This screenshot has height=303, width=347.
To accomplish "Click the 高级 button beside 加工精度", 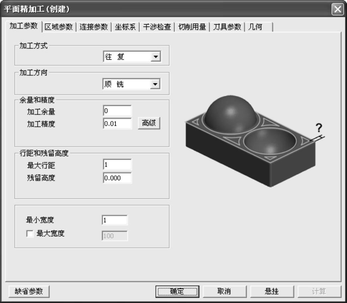I will tap(149, 123).
